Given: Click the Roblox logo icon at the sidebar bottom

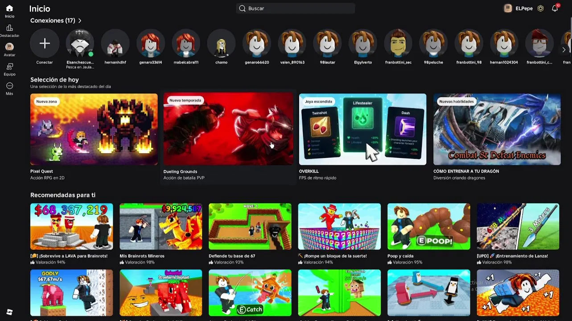Looking at the screenshot, I should click(x=9, y=312).
